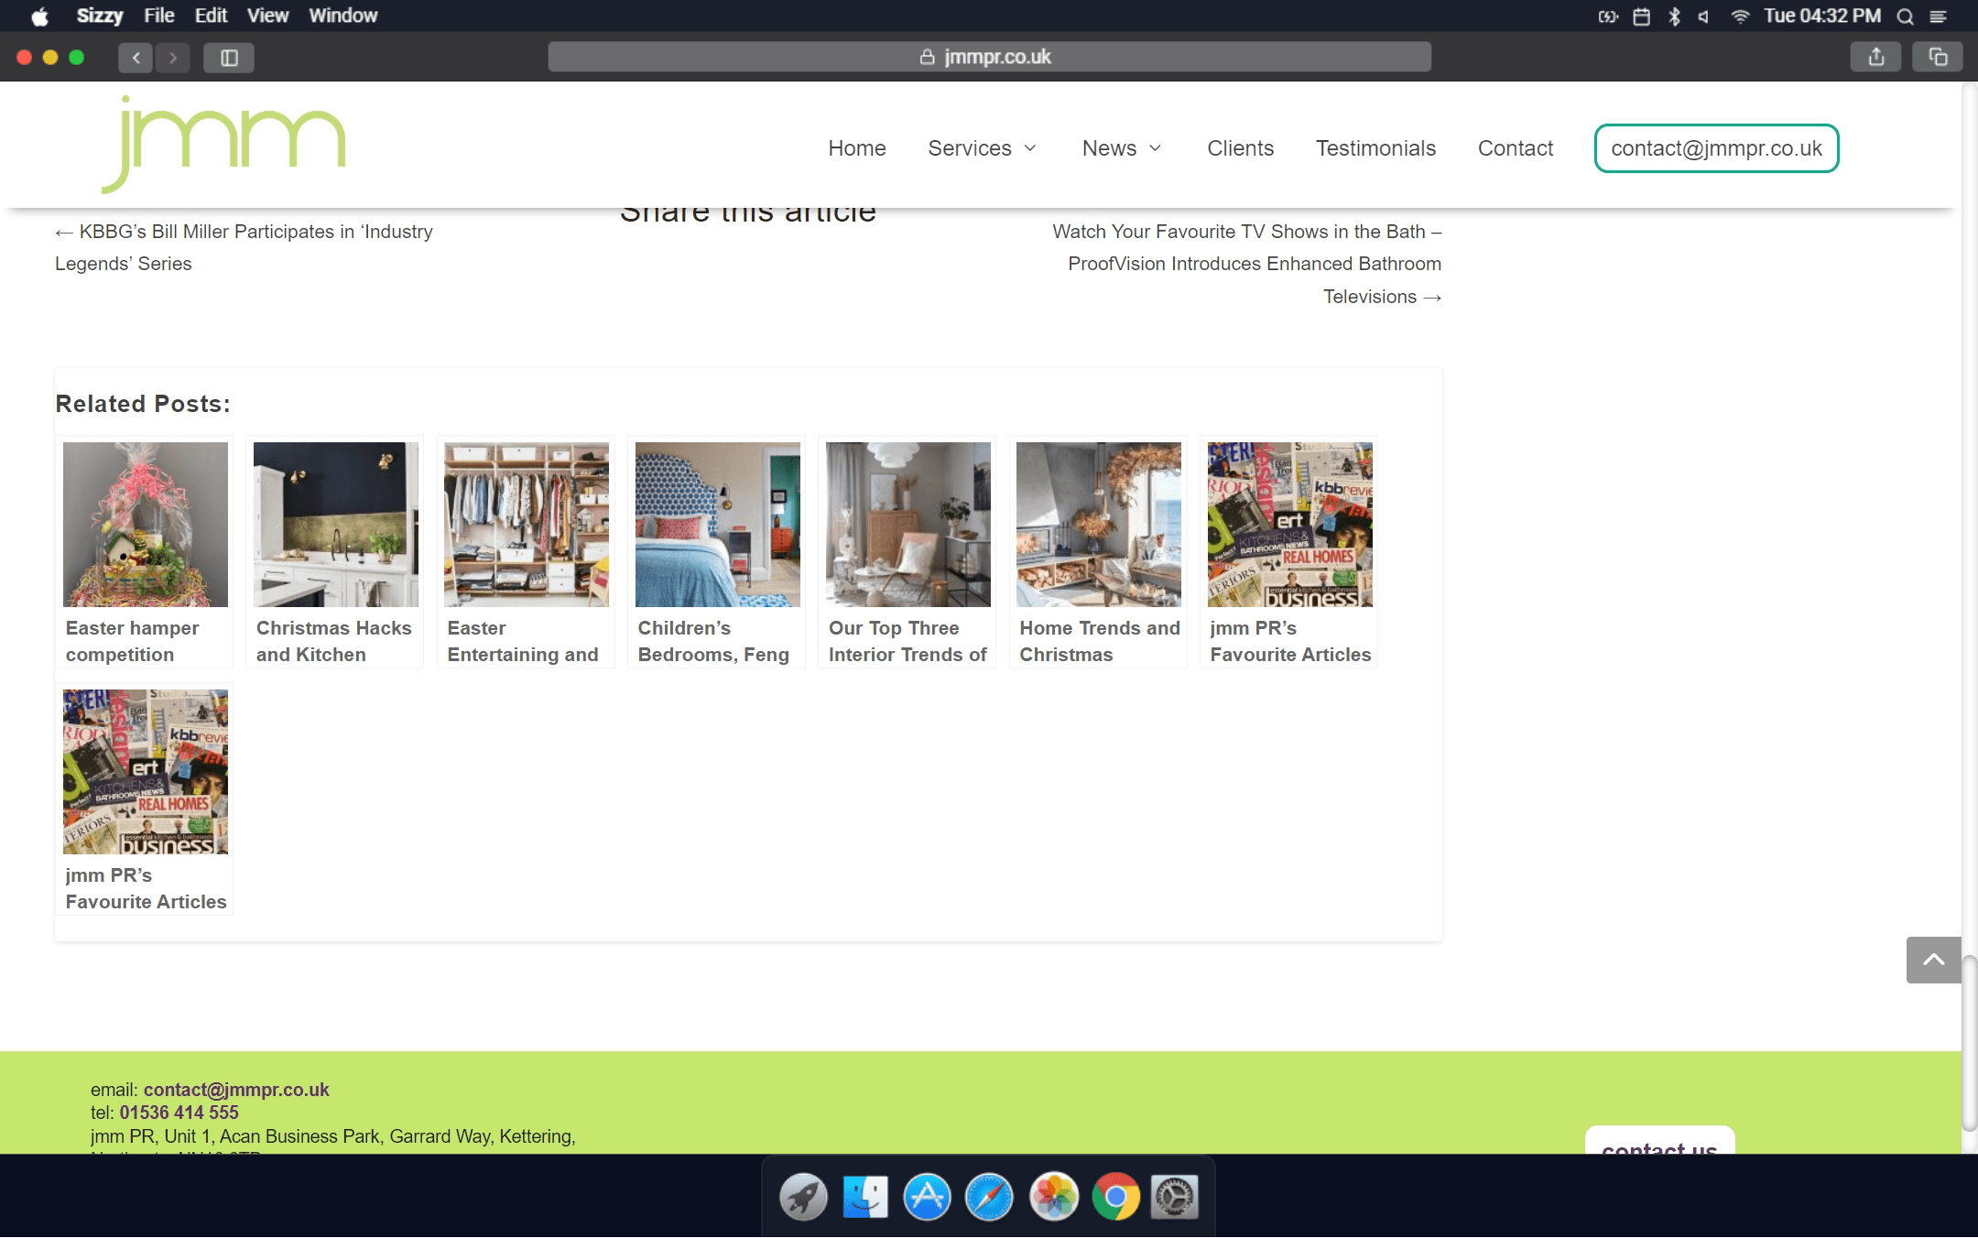Click the contact@jmmpr.co.uk header button
Viewport: 1978px width, 1238px height.
(1716, 148)
